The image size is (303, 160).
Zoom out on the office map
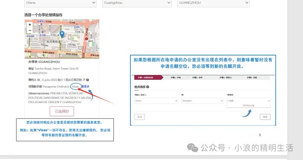[30, 31]
